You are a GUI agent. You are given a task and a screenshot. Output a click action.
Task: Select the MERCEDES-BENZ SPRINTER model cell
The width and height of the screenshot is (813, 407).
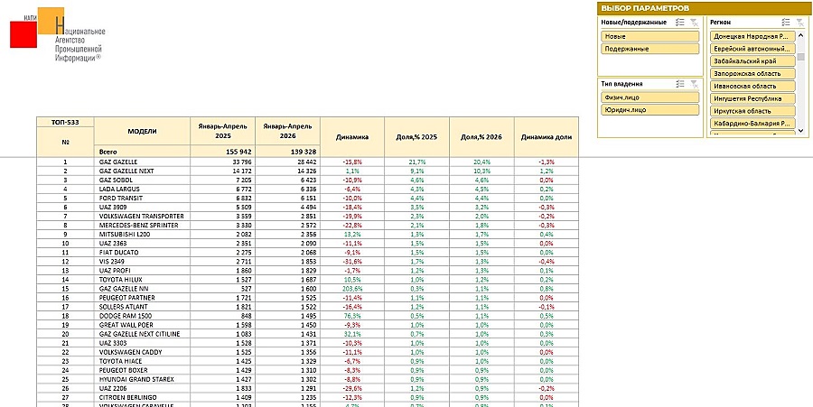pos(142,226)
